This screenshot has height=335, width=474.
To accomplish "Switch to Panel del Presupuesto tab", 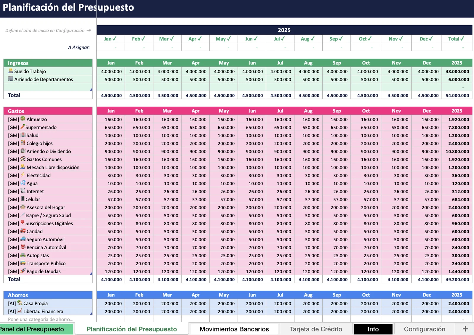I will (x=36, y=329).
